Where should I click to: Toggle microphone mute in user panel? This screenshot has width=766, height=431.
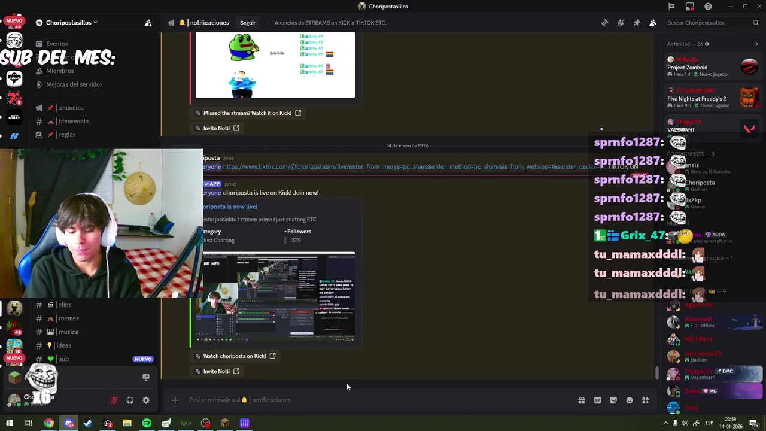[114, 400]
